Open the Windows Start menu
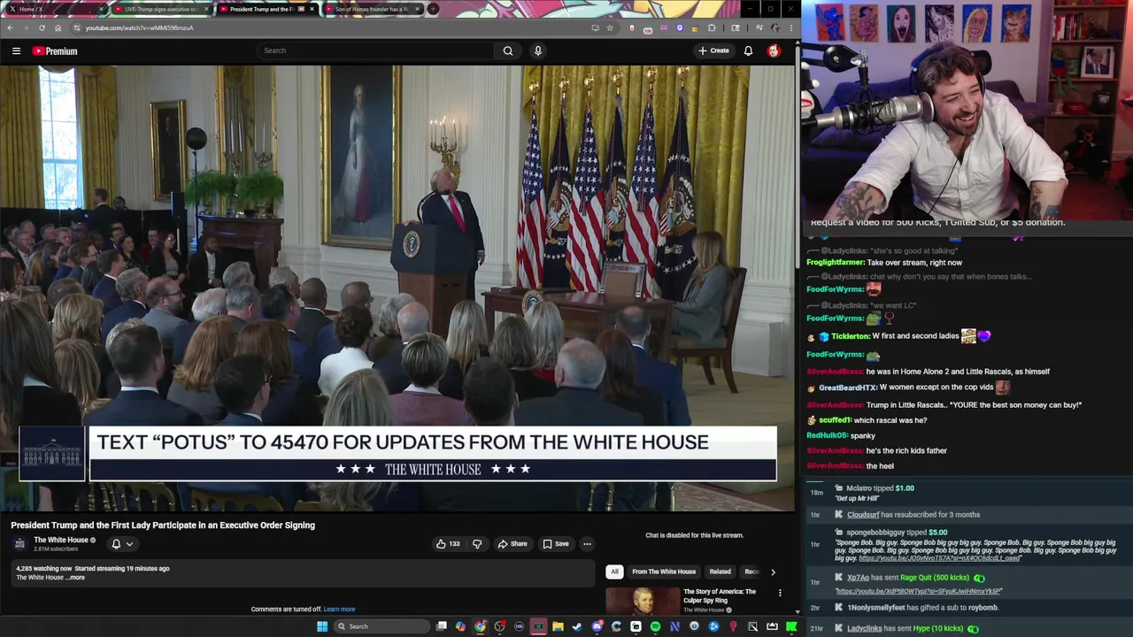Image resolution: width=1133 pixels, height=637 pixels. pyautogui.click(x=322, y=626)
